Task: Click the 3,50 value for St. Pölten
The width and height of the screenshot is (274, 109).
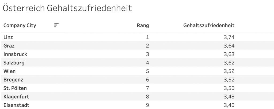Action: [x=229, y=88]
